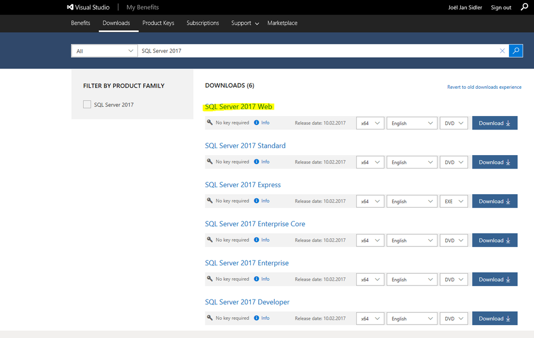Viewport: 534px width, 338px height.
Task: Select the Downloads tab
Action: 117,23
